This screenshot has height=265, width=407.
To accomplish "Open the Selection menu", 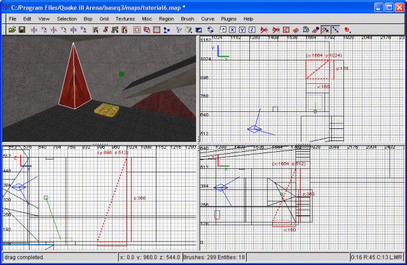I will (67, 19).
